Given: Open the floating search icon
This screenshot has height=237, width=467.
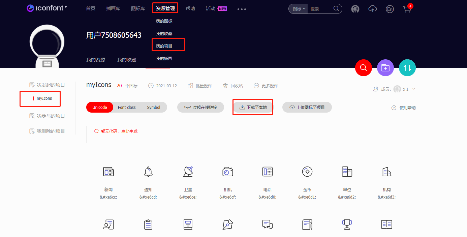Looking at the screenshot, I should point(363,67).
